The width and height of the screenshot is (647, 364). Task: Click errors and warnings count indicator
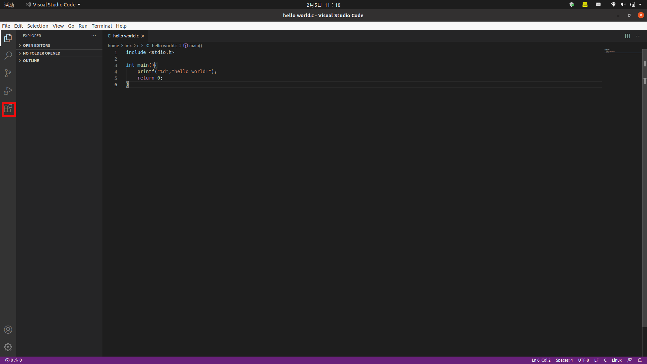[x=13, y=360]
